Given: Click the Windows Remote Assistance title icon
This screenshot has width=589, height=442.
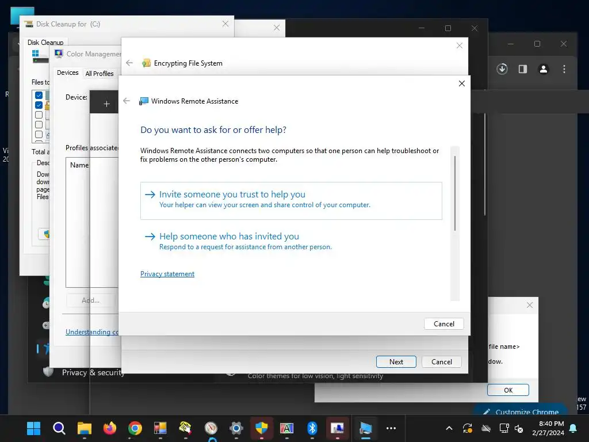Looking at the screenshot, I should click(143, 101).
